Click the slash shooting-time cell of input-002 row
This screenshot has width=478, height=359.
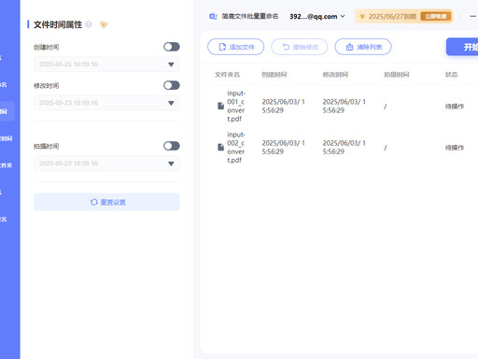[x=386, y=148]
